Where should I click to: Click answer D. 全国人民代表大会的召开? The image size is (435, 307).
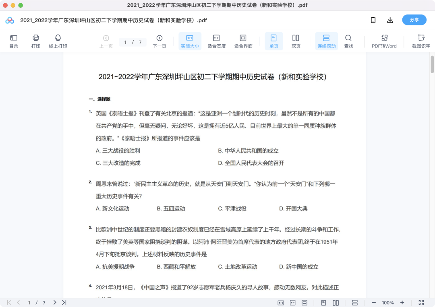[251, 163]
